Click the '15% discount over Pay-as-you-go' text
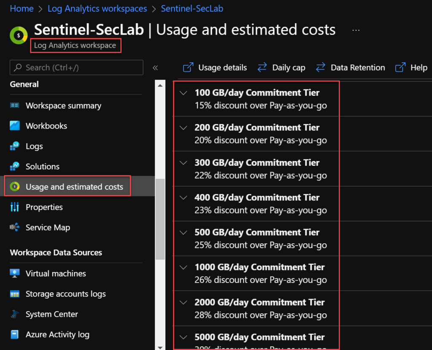The width and height of the screenshot is (432, 350). click(x=261, y=105)
